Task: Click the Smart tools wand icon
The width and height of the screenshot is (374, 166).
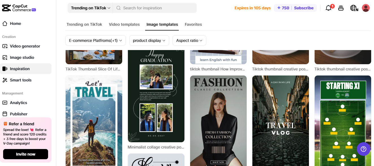Action: pos(5,80)
